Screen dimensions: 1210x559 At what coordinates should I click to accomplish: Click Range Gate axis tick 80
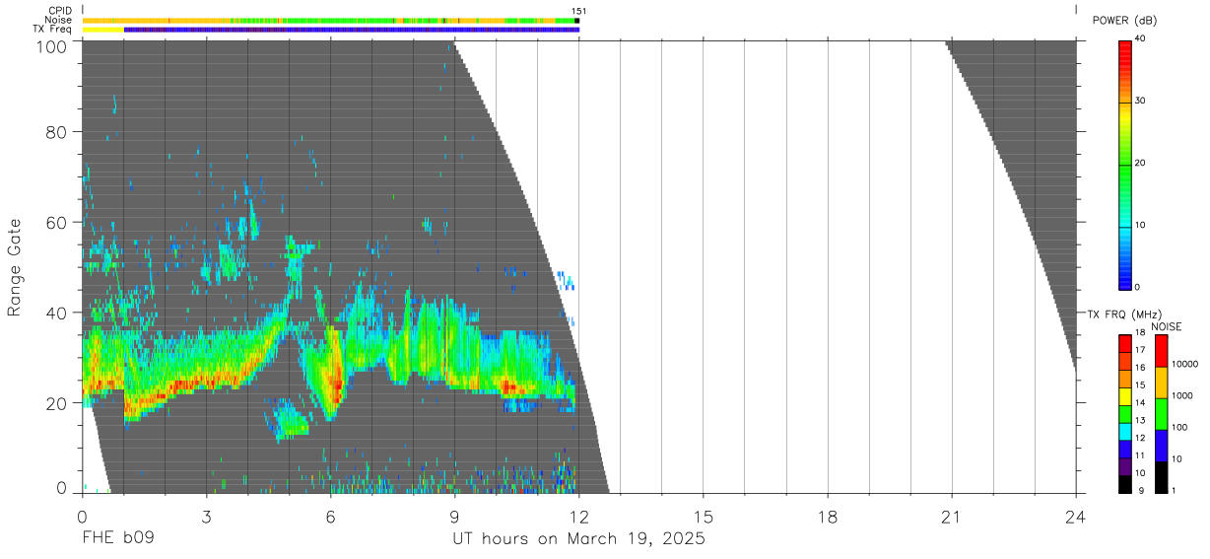(56, 131)
